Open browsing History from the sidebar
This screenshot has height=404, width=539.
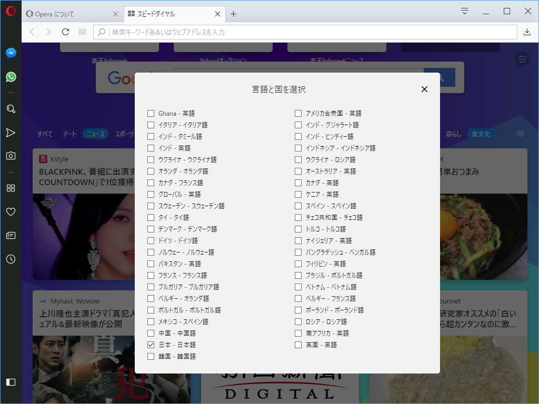(11, 259)
